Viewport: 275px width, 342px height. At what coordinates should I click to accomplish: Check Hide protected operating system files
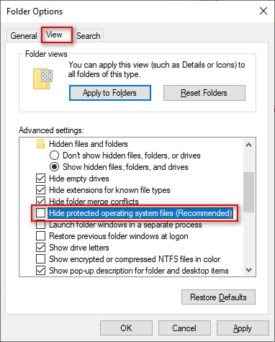41,213
